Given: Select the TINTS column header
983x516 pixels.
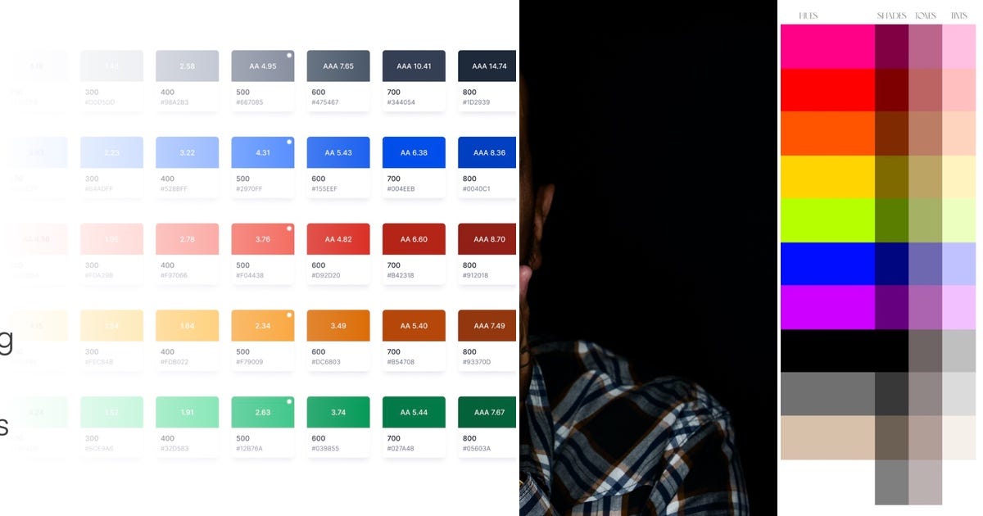Looking at the screenshot, I should [x=960, y=14].
